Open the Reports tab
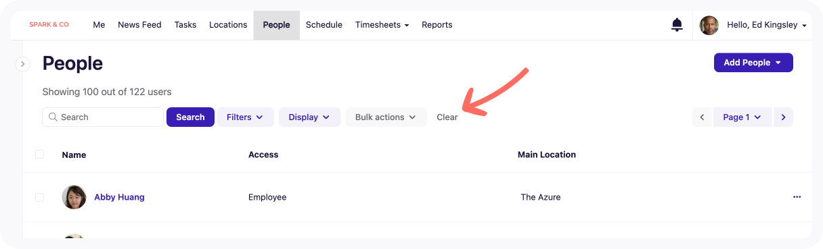823x249 pixels. 437,25
